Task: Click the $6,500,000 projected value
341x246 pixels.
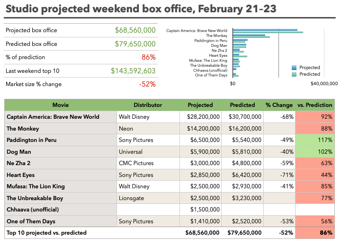Action: pos(205,140)
